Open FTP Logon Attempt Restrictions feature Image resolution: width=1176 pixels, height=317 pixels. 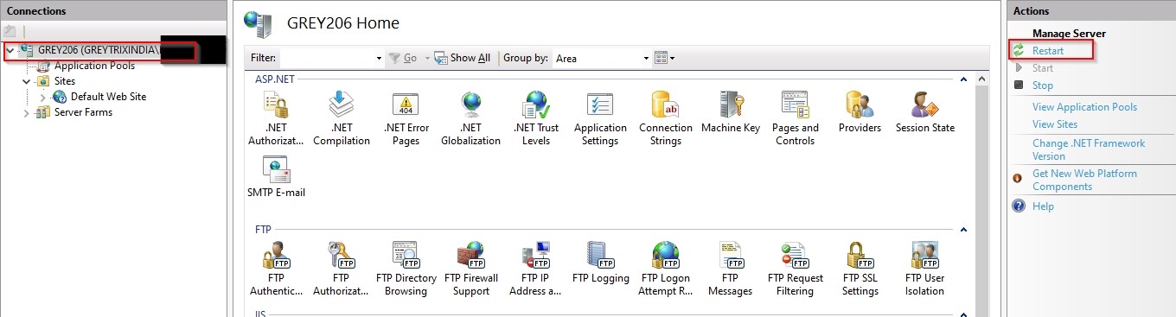[x=666, y=269]
